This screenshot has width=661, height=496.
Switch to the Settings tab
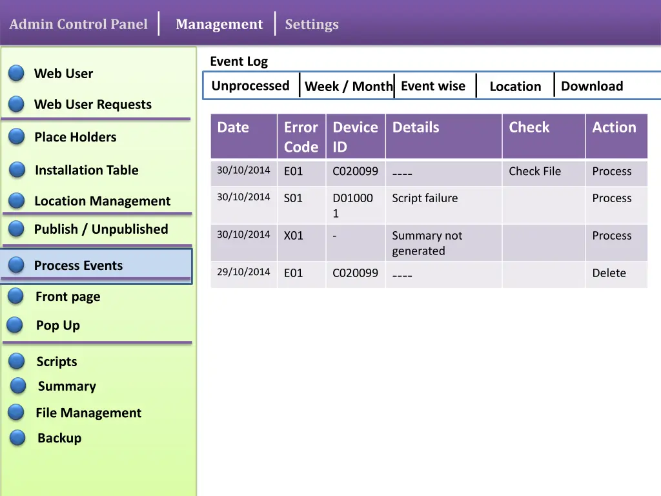pos(312,25)
